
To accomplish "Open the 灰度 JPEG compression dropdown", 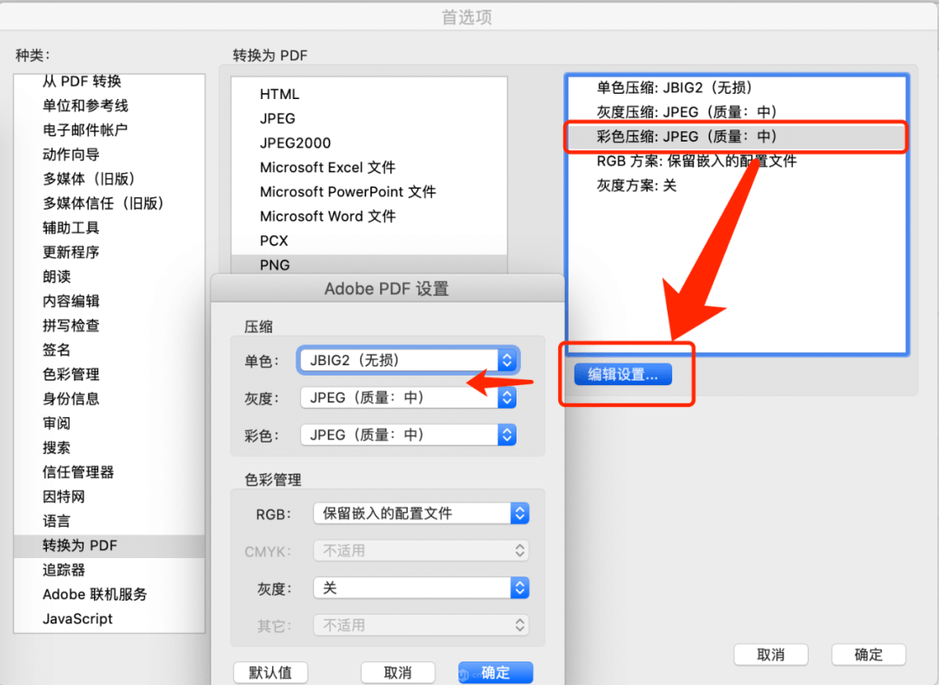I will coord(409,397).
